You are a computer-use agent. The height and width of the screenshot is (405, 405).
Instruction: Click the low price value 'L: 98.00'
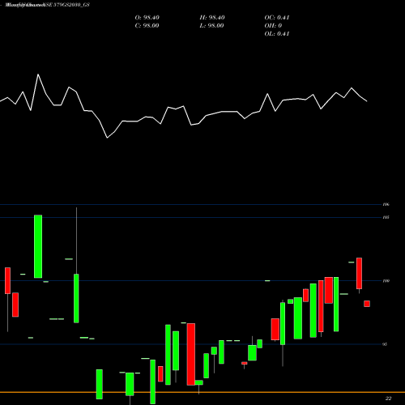[211, 26]
